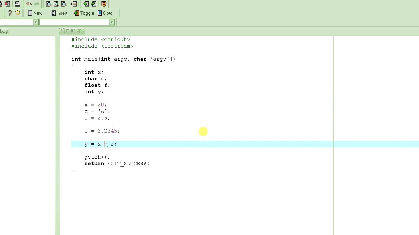Click the statement 'x = 20;'
Image resolution: width=419 pixels, height=235 pixels.
point(96,105)
